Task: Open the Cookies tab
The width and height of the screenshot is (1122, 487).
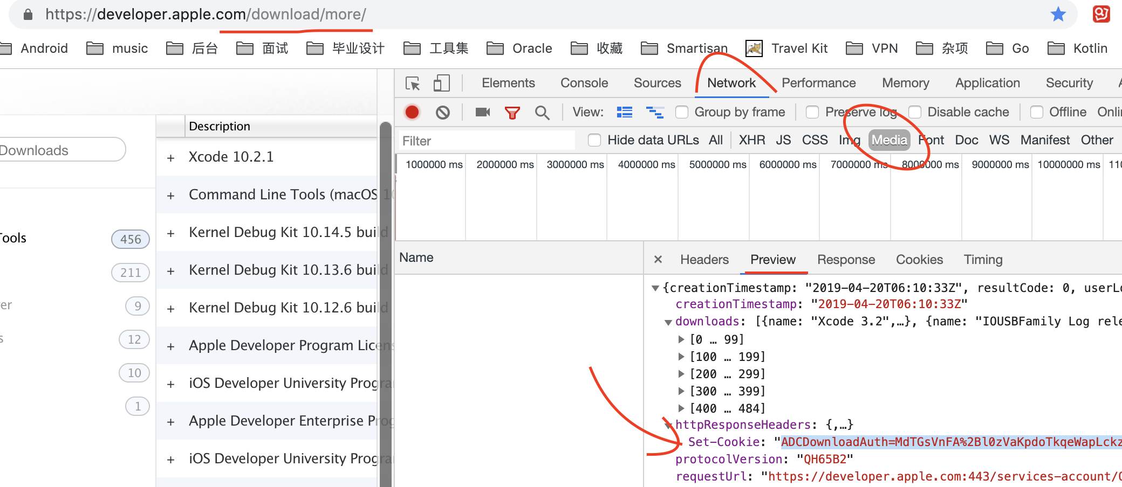Action: [x=919, y=260]
